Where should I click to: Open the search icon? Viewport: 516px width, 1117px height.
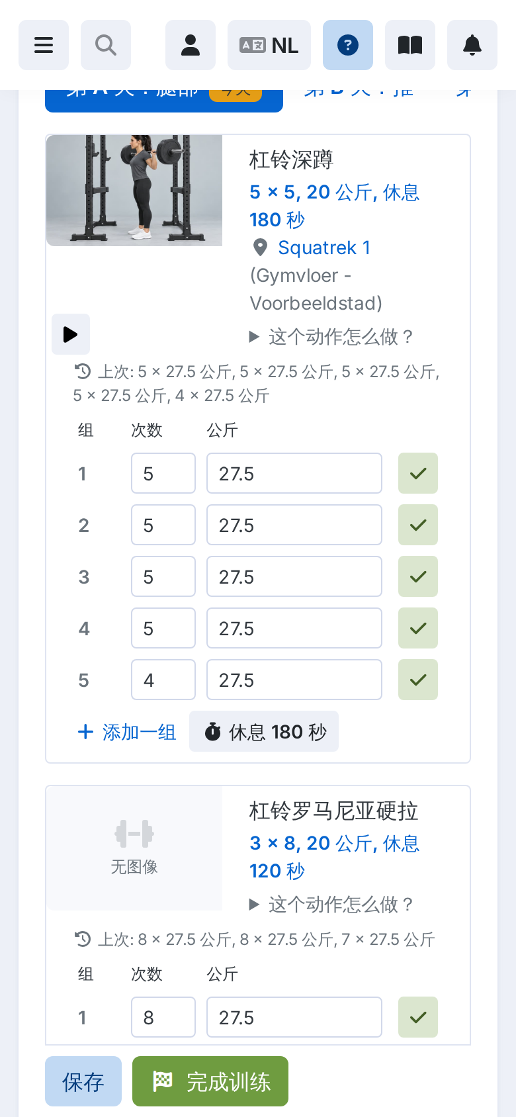106,45
